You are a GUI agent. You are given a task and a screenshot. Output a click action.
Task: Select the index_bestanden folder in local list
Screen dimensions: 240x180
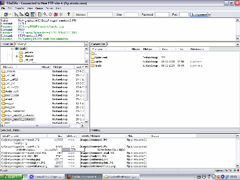click(x=13, y=111)
